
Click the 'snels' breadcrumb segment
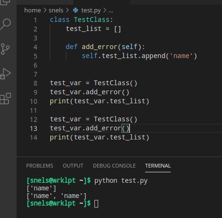56,10
